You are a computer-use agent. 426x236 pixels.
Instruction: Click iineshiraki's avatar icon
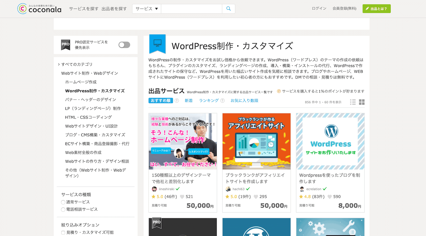tap(154, 189)
